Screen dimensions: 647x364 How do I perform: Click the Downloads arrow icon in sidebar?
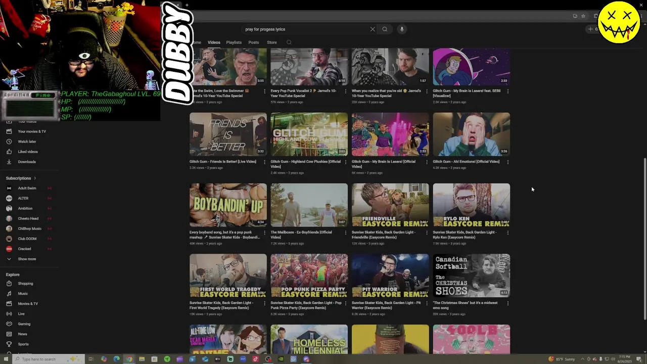click(x=9, y=162)
